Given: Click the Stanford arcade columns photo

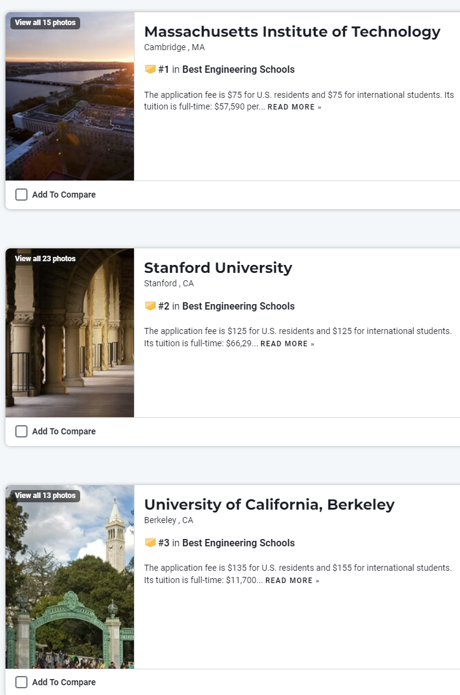Looking at the screenshot, I should [70, 343].
